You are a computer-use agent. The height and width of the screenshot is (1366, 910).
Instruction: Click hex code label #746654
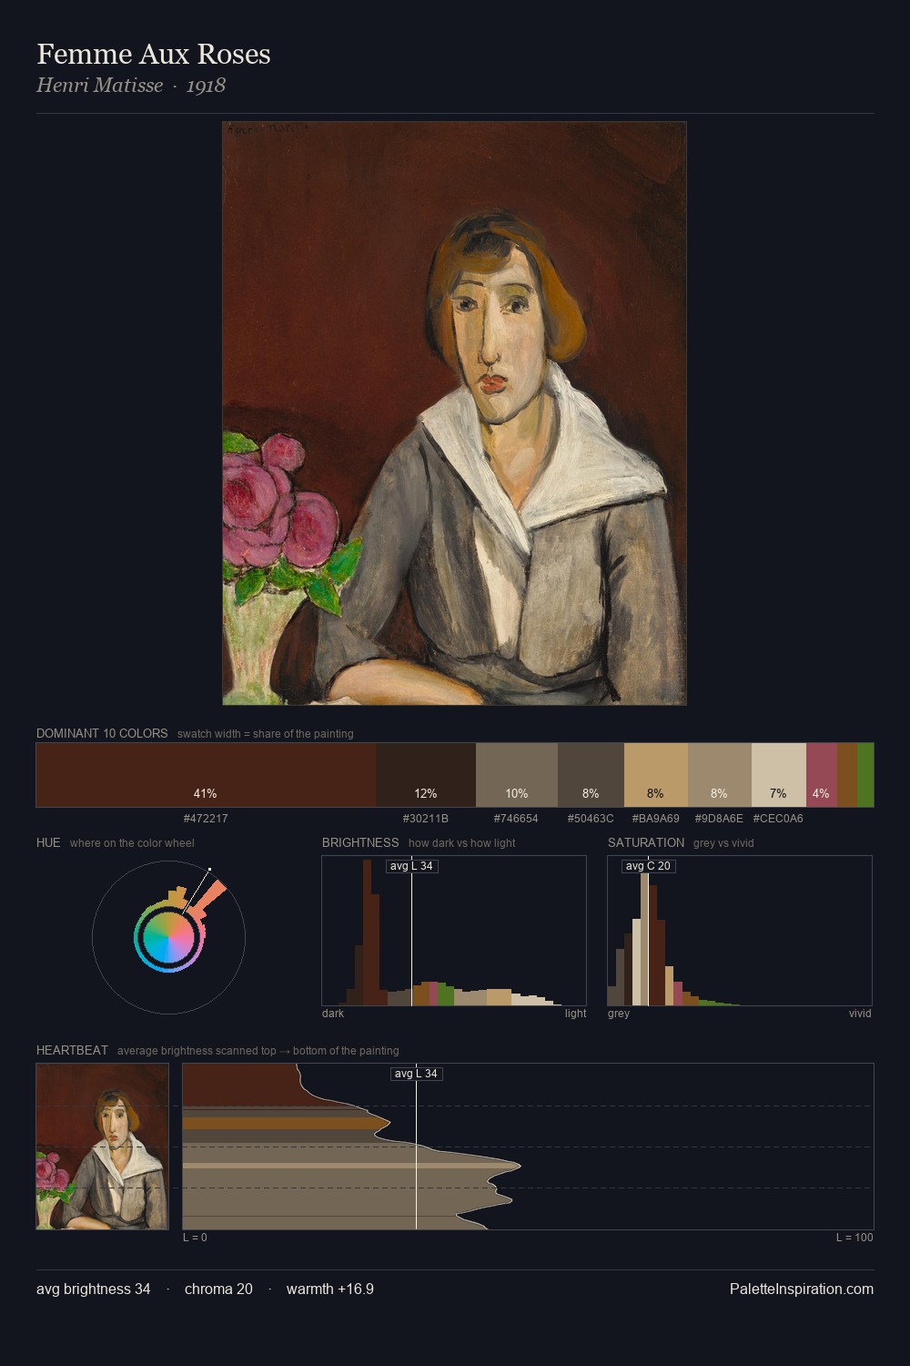point(516,819)
